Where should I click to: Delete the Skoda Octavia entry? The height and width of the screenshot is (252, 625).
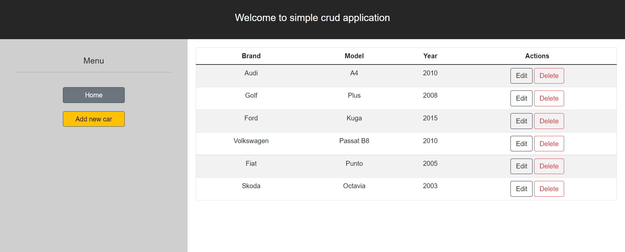(549, 189)
